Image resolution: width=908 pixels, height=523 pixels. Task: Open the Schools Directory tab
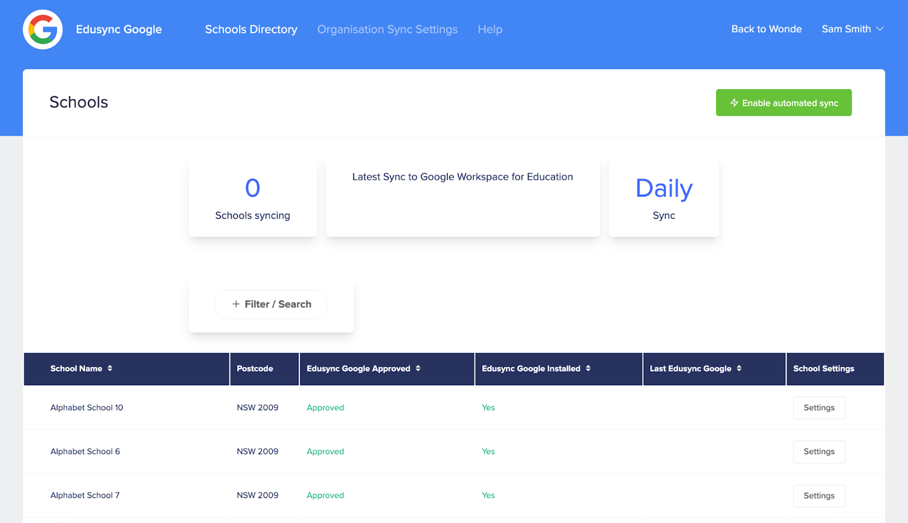click(x=251, y=29)
